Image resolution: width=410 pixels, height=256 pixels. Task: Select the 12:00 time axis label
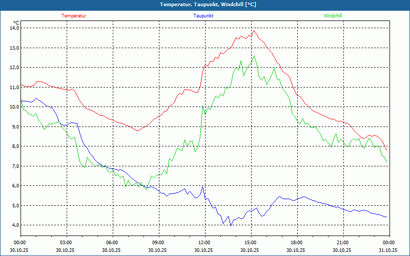204,243
